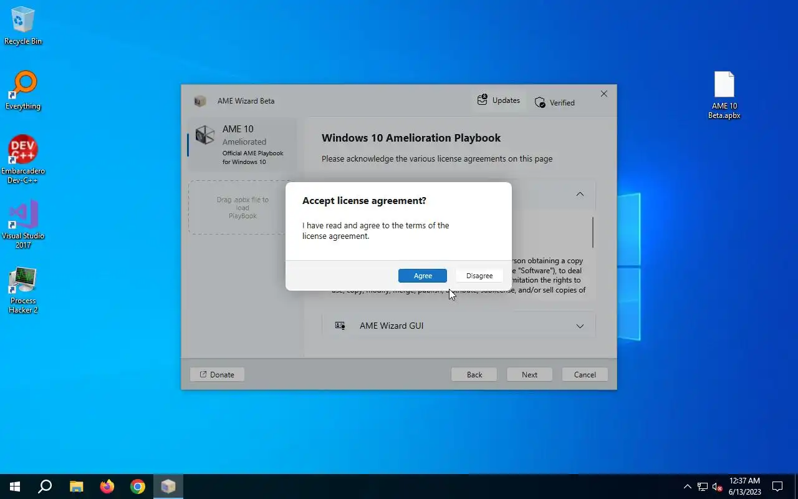Click the muted volume tray icon
Image resolution: width=798 pixels, height=499 pixels.
pyautogui.click(x=717, y=487)
